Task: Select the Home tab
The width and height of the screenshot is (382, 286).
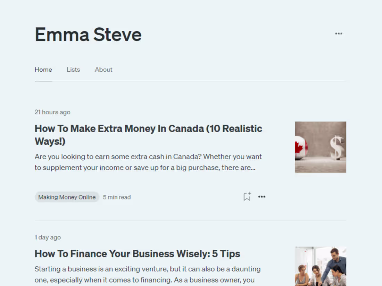Action: coord(43,70)
